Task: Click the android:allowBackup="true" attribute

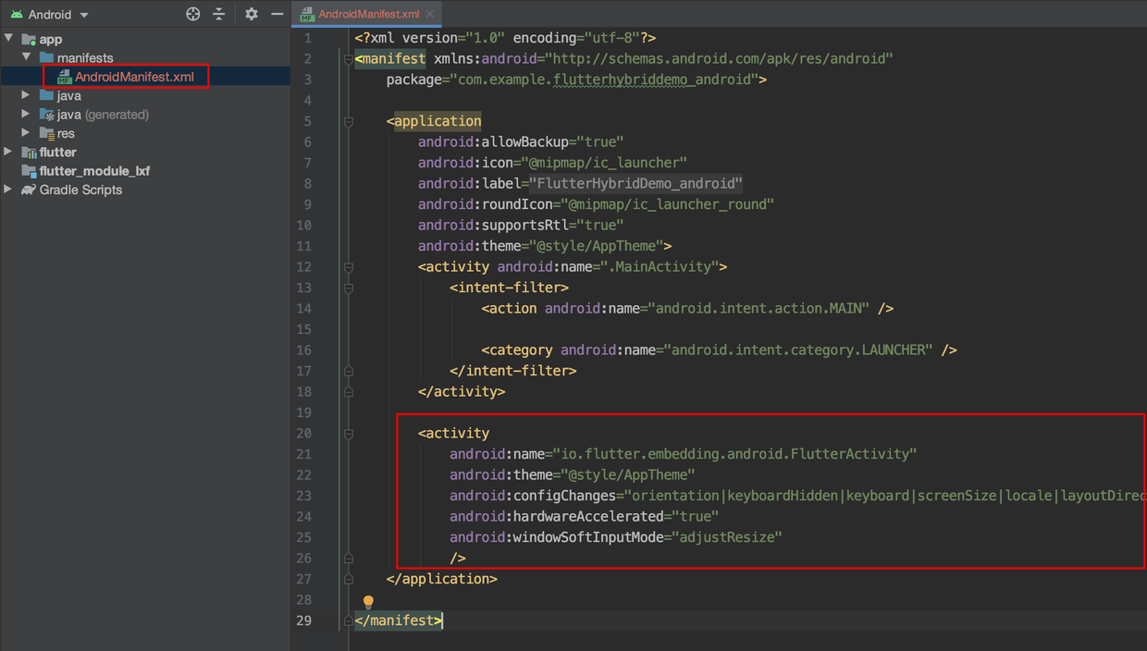Action: coord(521,141)
